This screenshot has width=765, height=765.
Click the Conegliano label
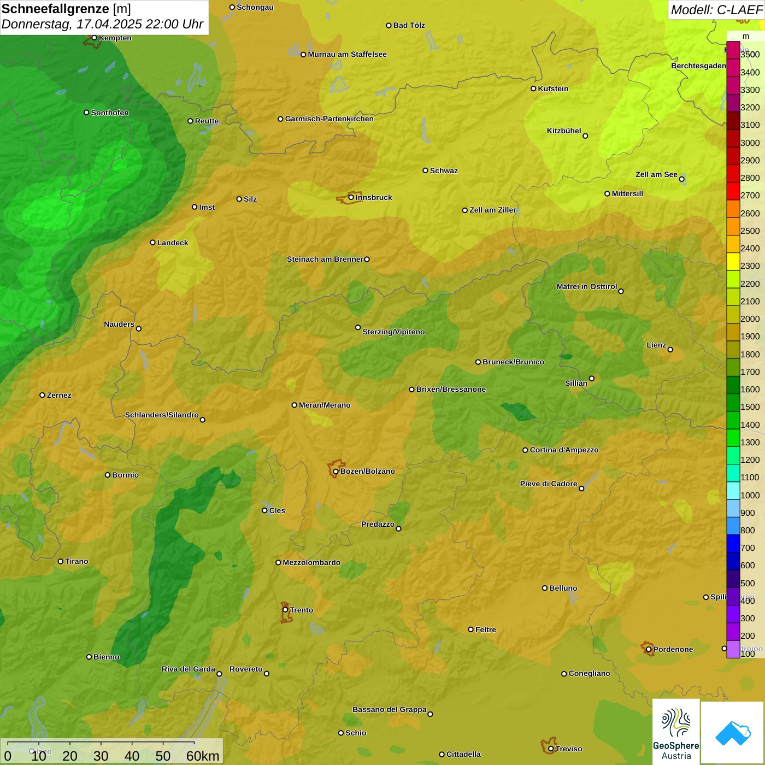pyautogui.click(x=589, y=673)
